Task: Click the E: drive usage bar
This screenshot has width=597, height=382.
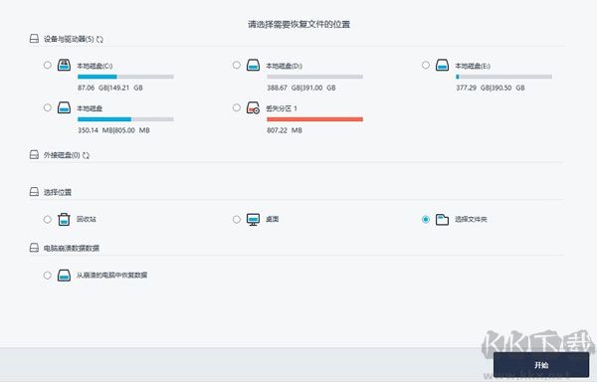Action: pyautogui.click(x=503, y=77)
